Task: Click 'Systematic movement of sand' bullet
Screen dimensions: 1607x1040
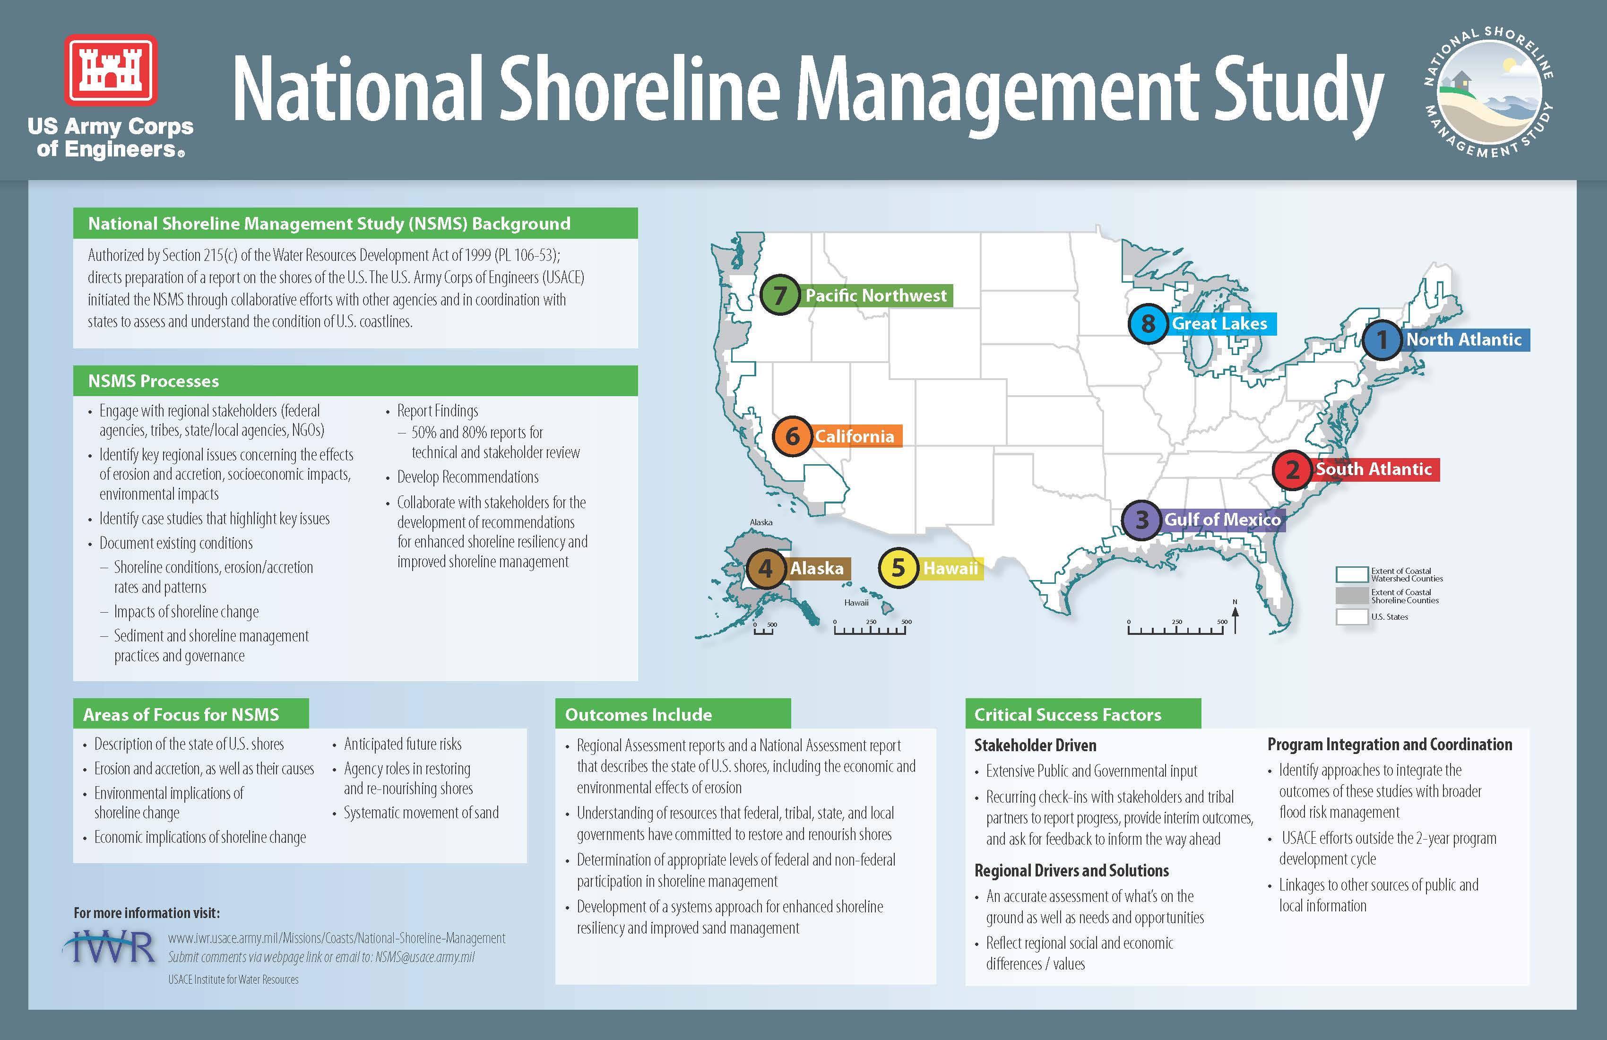Action: [421, 813]
